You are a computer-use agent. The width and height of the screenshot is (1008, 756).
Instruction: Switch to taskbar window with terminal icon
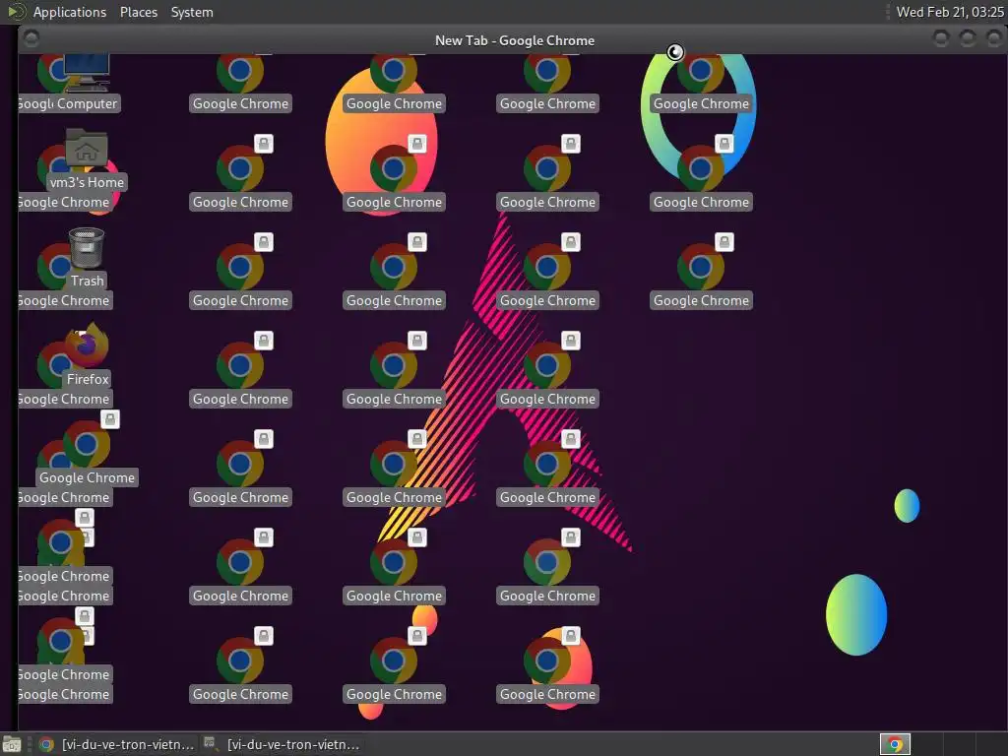(x=281, y=744)
